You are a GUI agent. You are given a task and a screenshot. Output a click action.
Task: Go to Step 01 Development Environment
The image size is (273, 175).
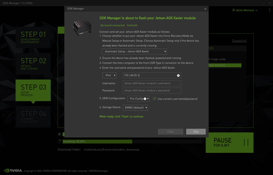(33, 37)
